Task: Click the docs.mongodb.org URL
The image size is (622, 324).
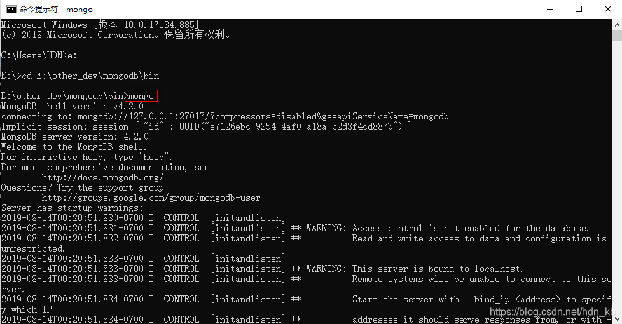Action: click(102, 177)
